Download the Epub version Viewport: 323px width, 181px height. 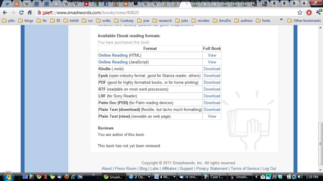[x=212, y=76]
